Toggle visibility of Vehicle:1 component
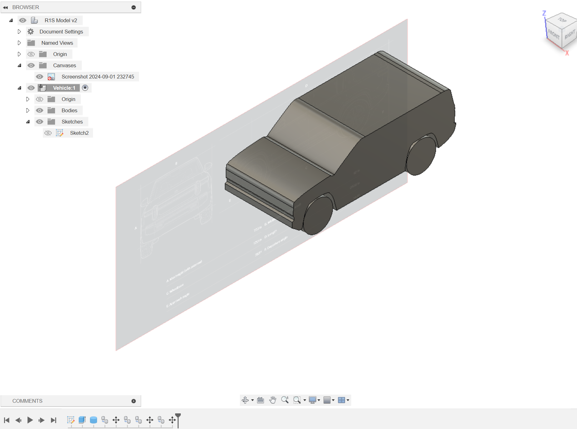This screenshot has height=429, width=577. pyautogui.click(x=31, y=88)
